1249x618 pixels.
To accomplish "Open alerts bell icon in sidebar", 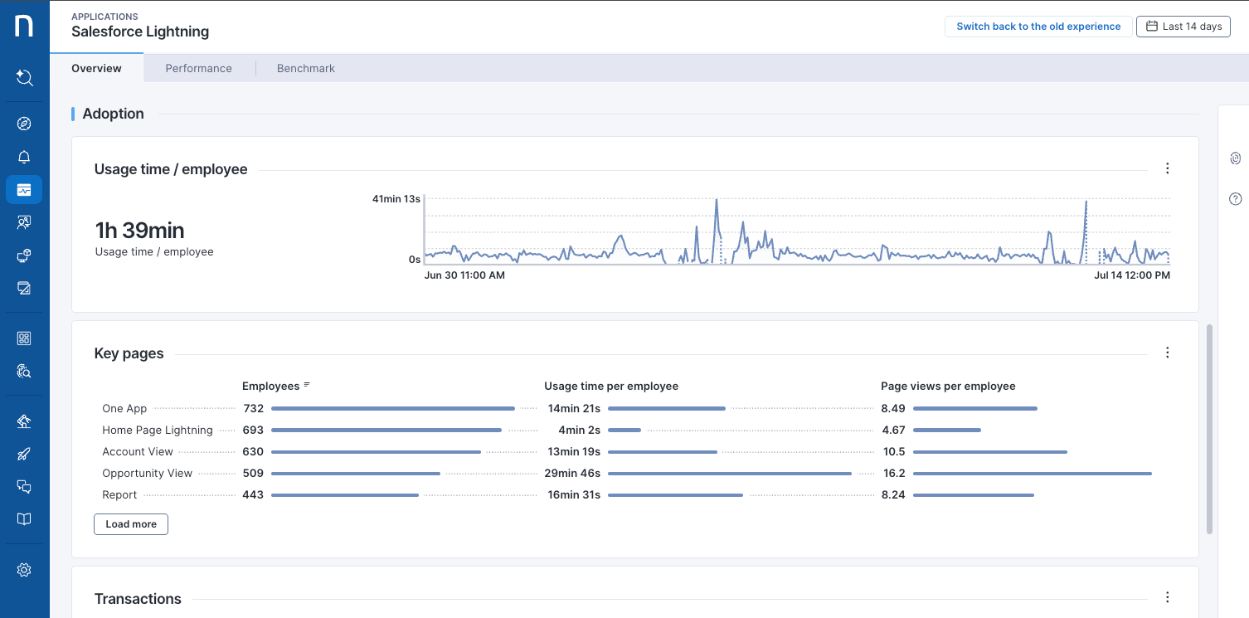I will [24, 157].
